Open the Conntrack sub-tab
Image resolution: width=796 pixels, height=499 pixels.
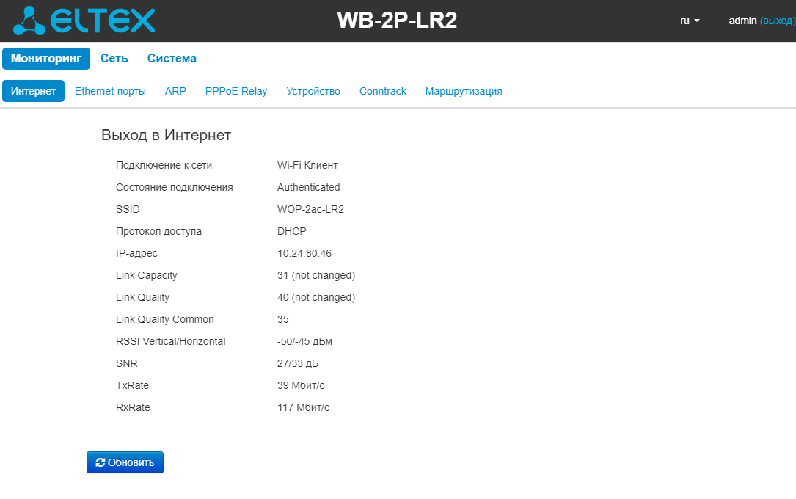pos(383,91)
